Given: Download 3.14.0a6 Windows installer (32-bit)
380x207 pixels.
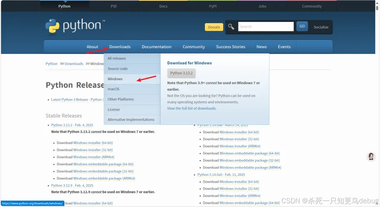Looking at the screenshot, I should click(x=239, y=139).
